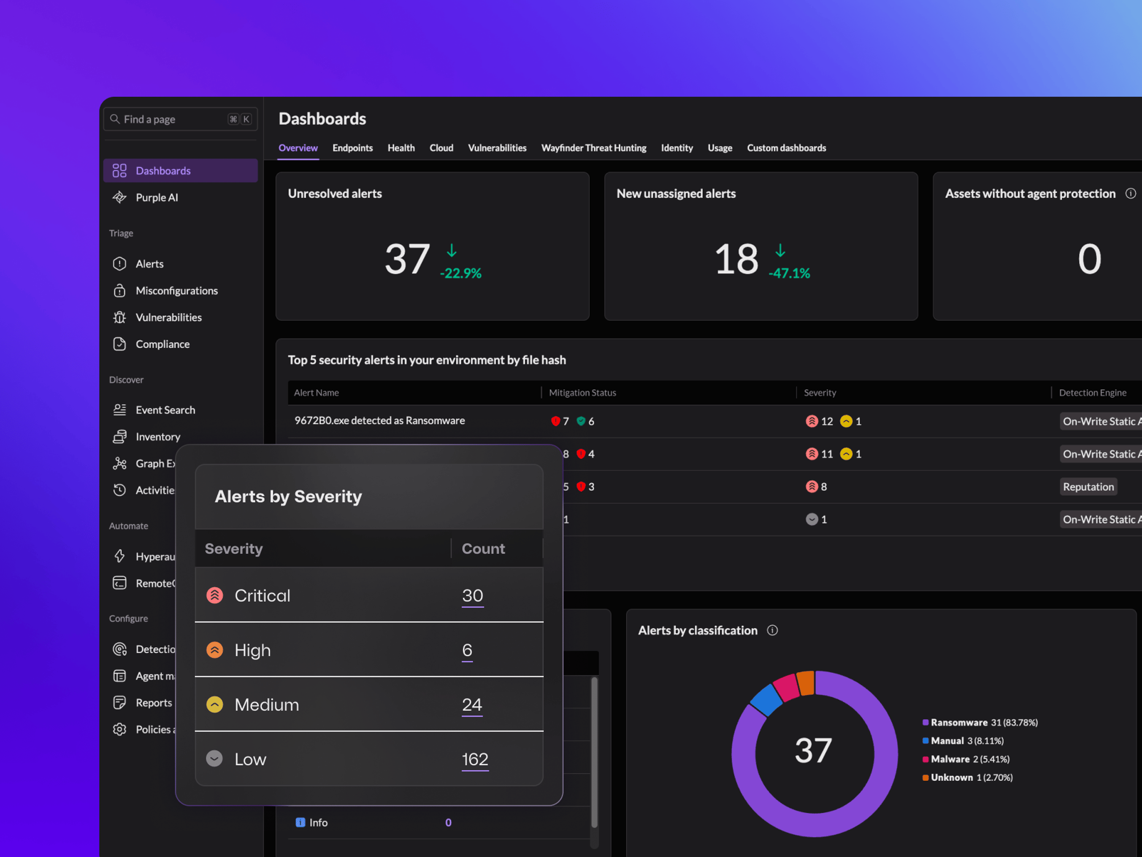Click info icon beside Assets without agent protection

coord(1131,194)
